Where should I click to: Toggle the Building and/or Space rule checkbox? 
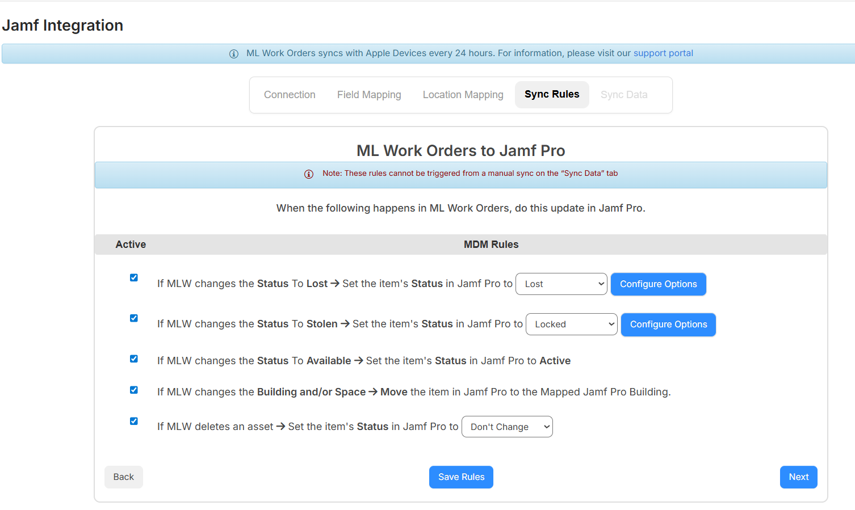134,390
